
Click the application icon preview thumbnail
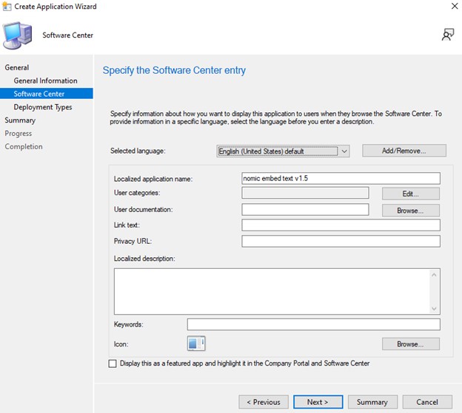[196, 344]
